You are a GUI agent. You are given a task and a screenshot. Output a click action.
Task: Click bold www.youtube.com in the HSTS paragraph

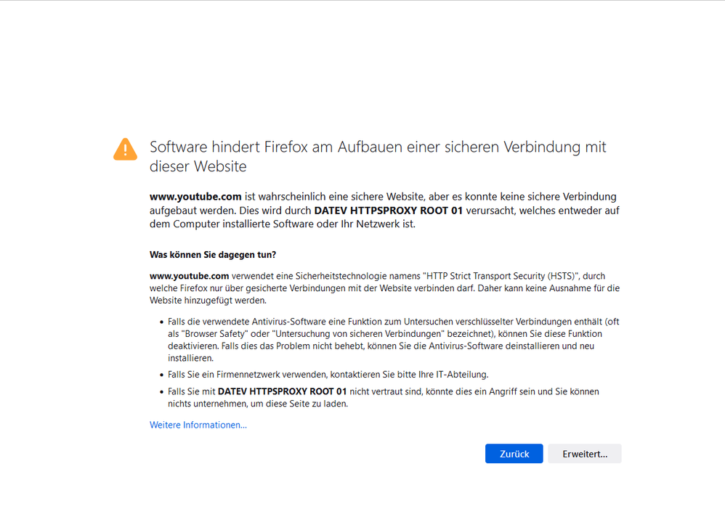(x=190, y=276)
